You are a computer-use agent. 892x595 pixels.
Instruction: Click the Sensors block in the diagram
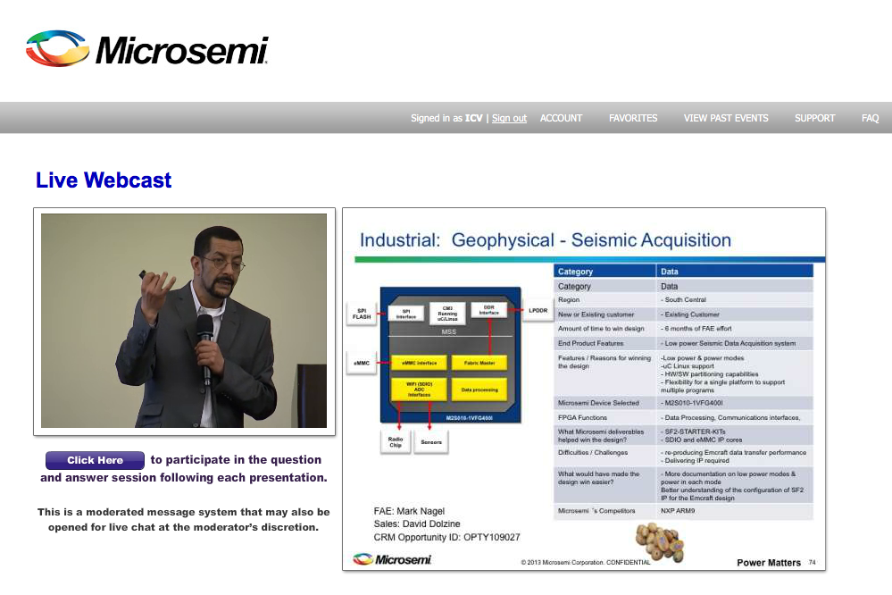(431, 442)
